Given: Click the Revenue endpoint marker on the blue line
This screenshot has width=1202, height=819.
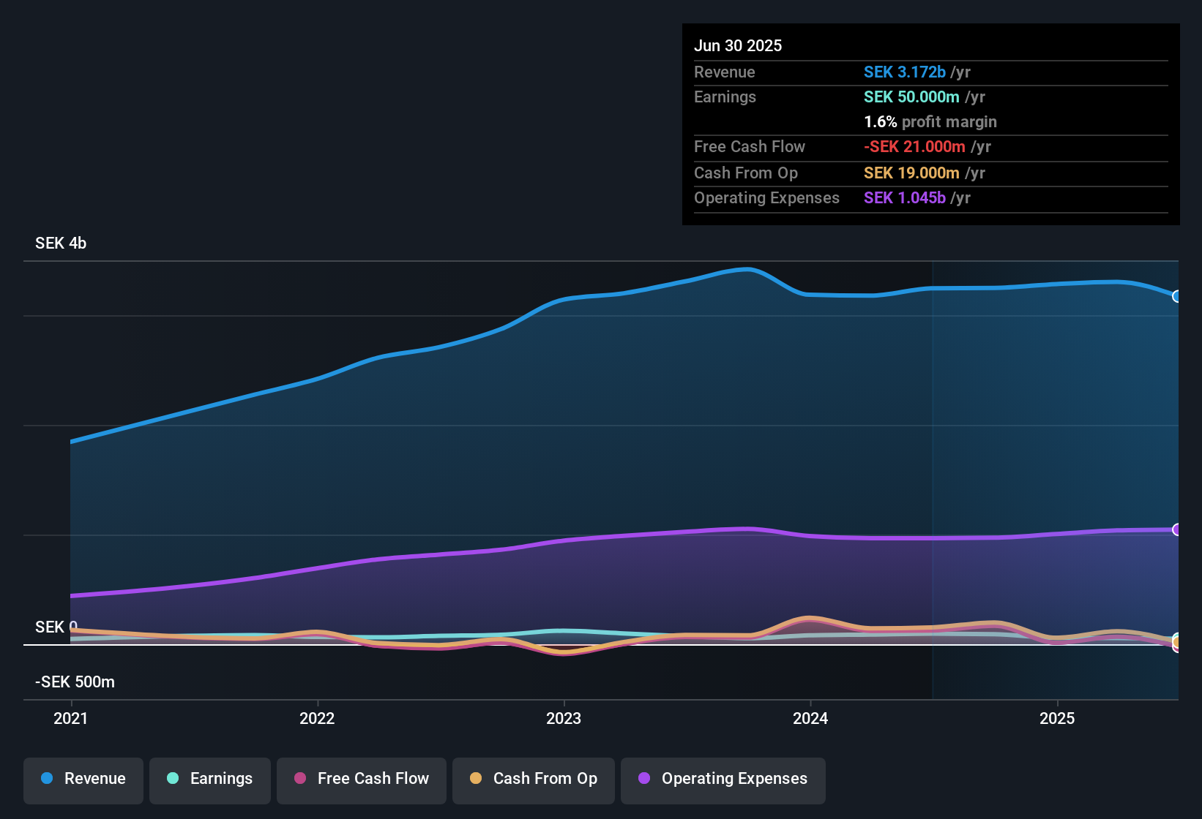Looking at the screenshot, I should 1177,296.
